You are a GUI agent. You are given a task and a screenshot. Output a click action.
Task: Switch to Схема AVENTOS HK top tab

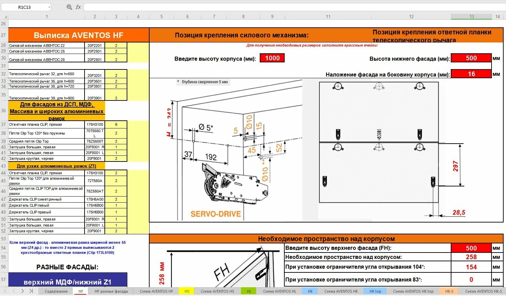click(x=413, y=291)
